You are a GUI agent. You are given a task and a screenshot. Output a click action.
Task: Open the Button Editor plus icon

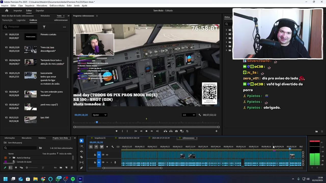(216, 131)
